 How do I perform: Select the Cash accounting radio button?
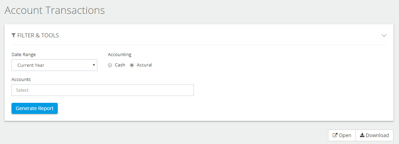click(x=110, y=65)
